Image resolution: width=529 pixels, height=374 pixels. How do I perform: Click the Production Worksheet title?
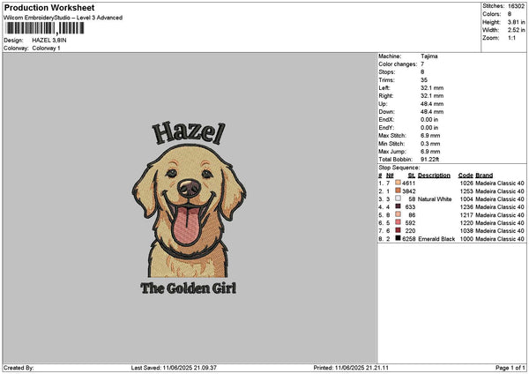click(x=49, y=7)
